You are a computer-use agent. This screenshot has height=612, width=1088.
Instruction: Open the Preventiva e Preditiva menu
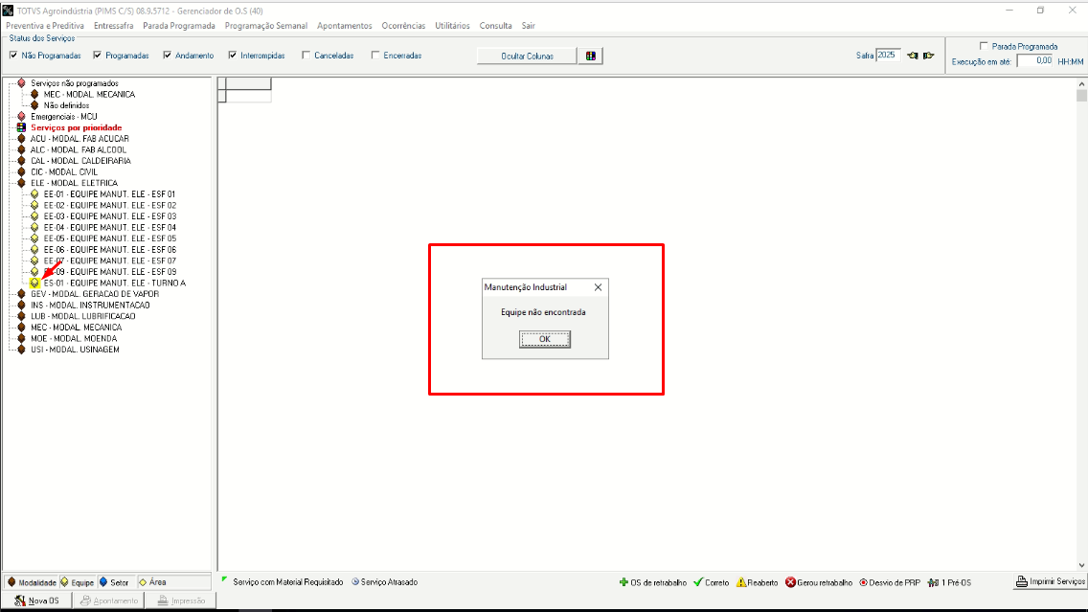pyautogui.click(x=45, y=26)
